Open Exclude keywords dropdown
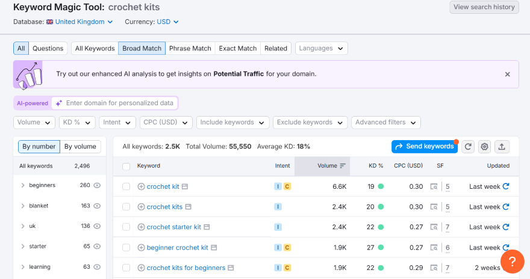Viewport: 530px width, 279px height. [310, 123]
